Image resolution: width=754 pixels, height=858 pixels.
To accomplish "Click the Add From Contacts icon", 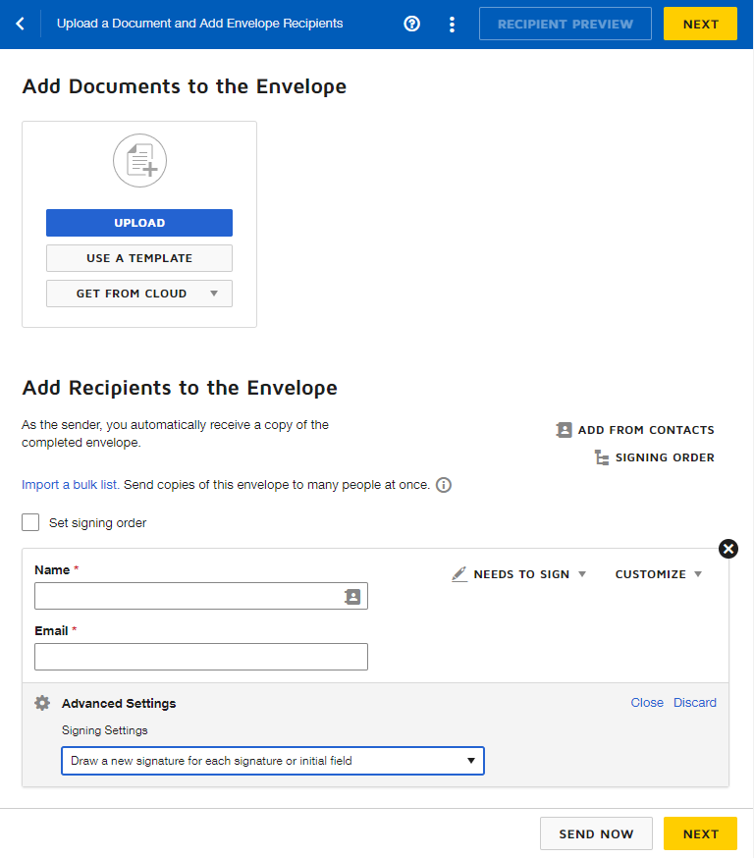I will [x=565, y=430].
